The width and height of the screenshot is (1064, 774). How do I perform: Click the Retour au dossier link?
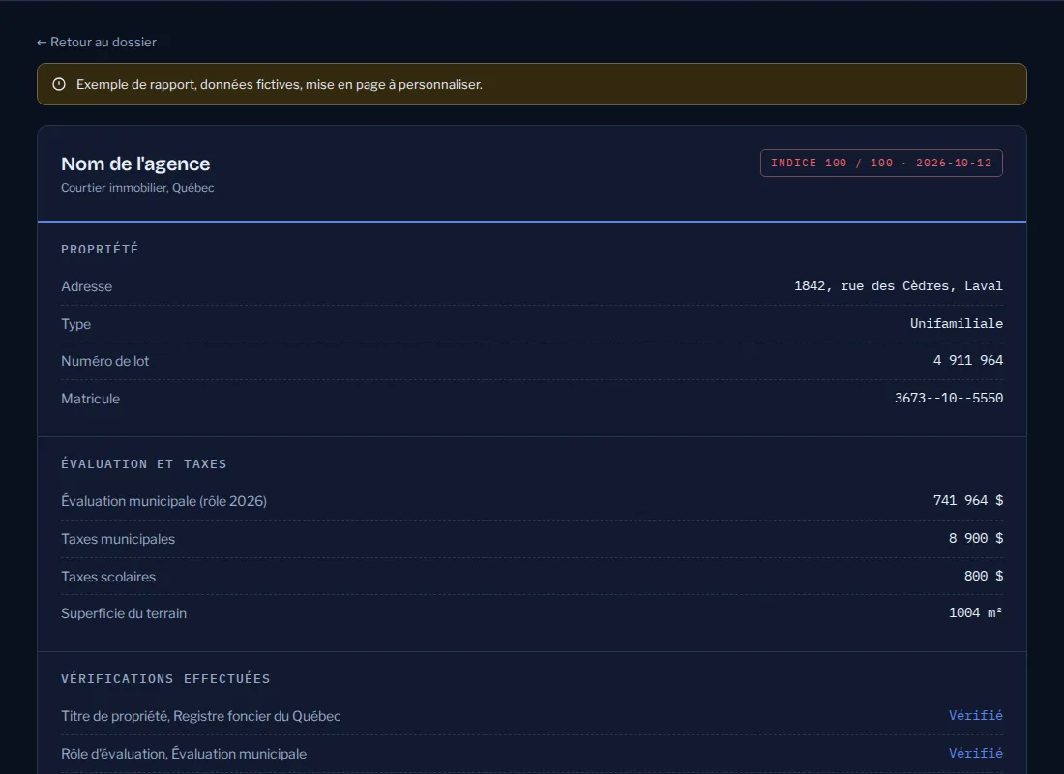tap(97, 43)
